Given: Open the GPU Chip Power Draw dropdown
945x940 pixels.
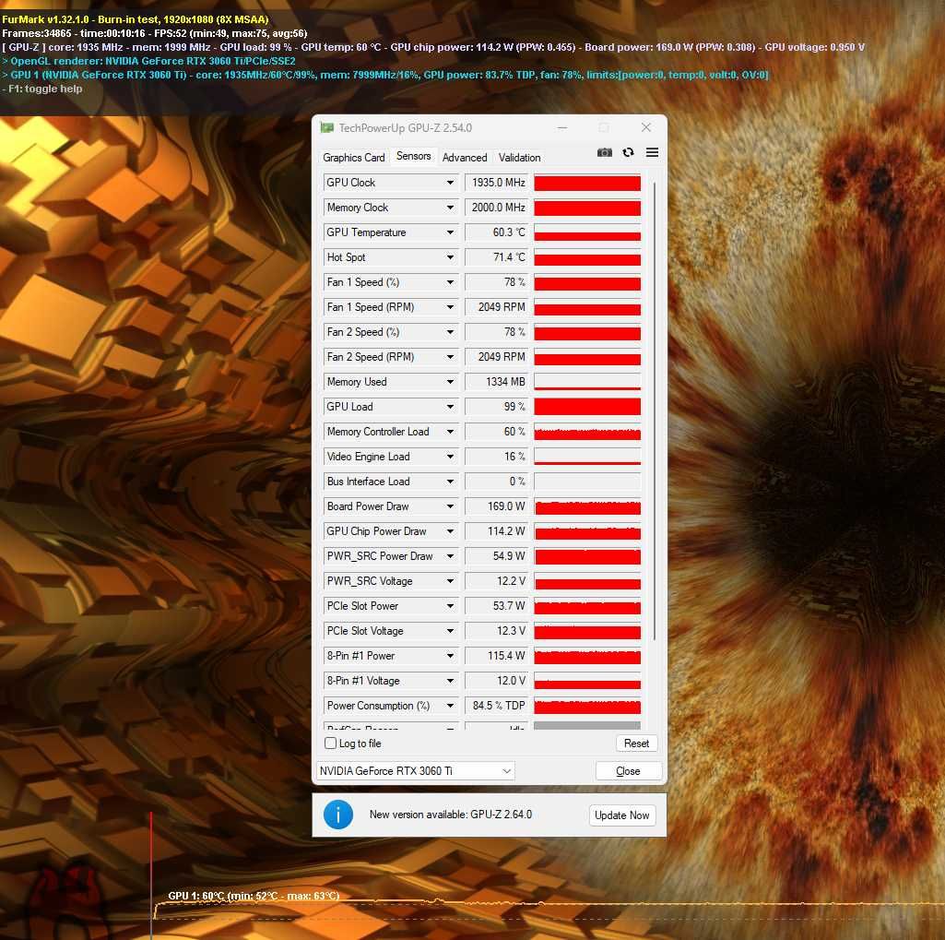Looking at the screenshot, I should pyautogui.click(x=450, y=531).
